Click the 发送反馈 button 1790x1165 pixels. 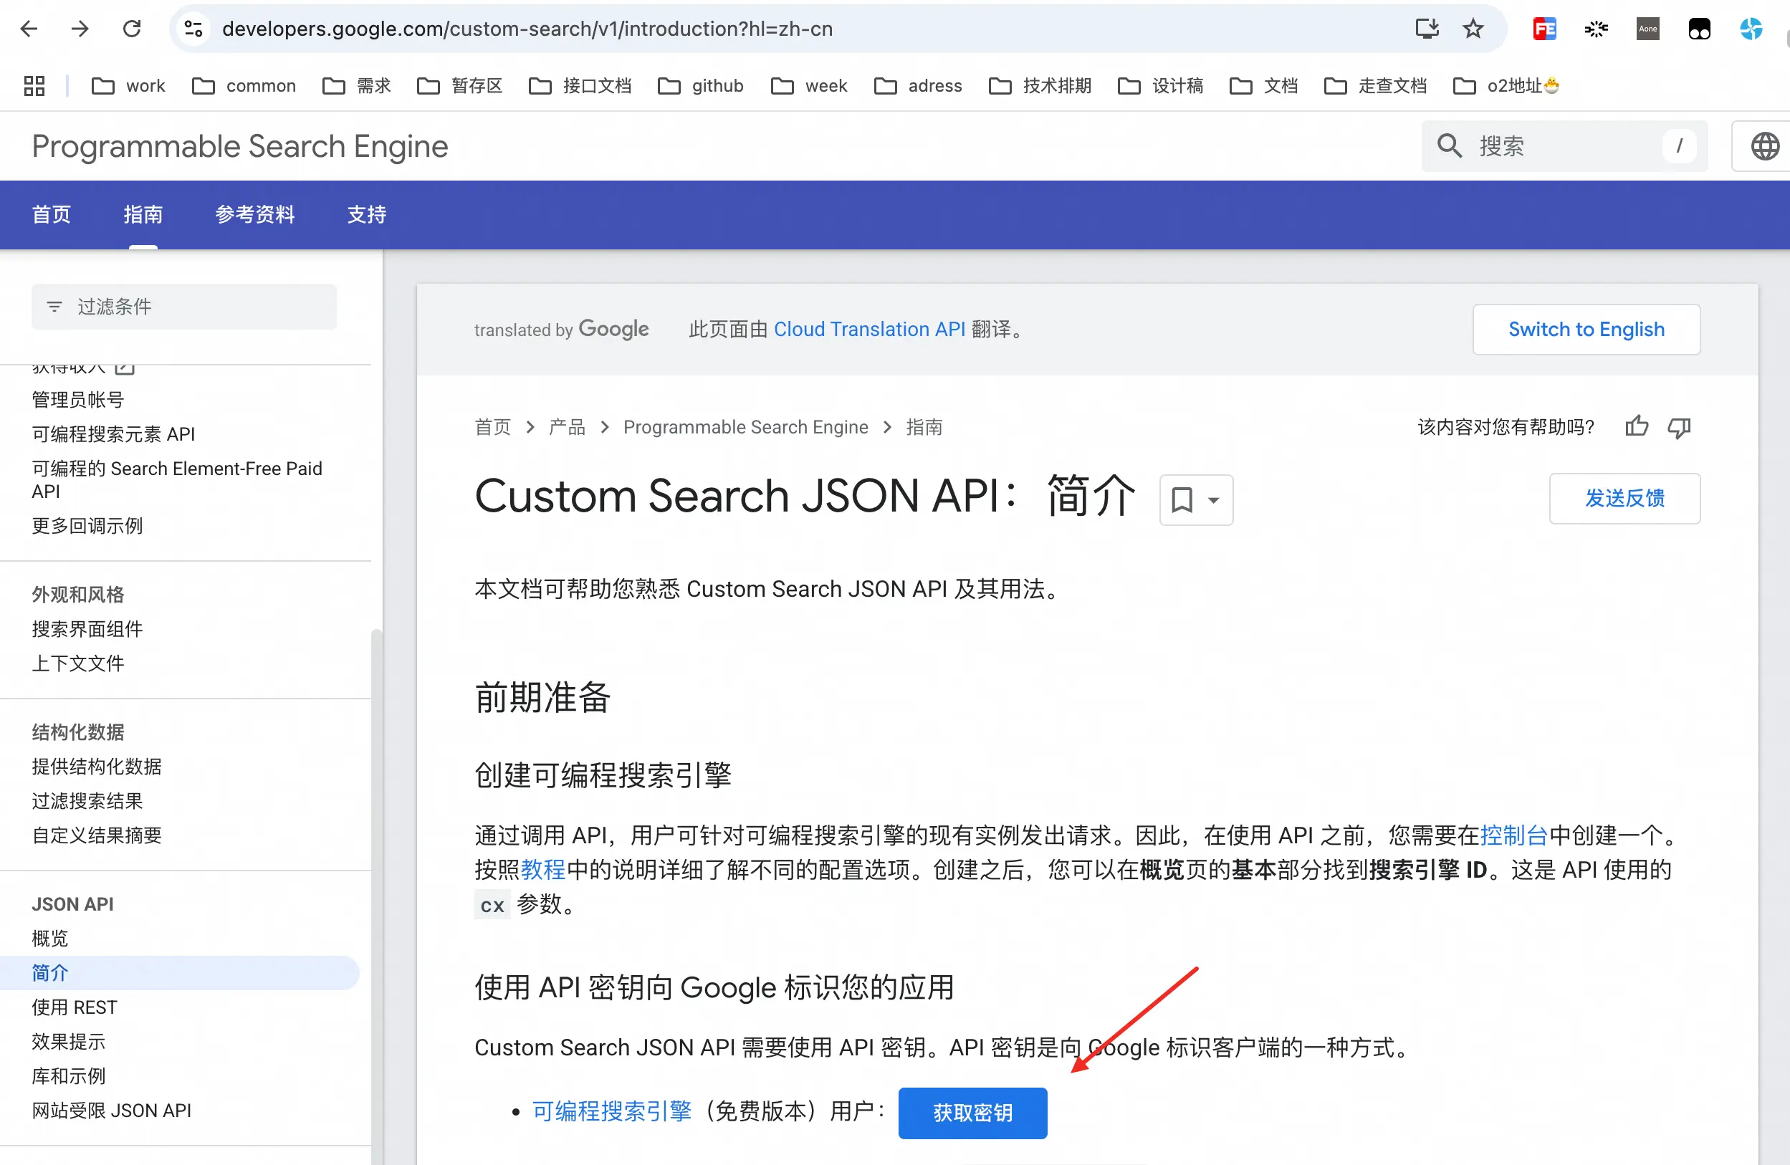pyautogui.click(x=1624, y=498)
